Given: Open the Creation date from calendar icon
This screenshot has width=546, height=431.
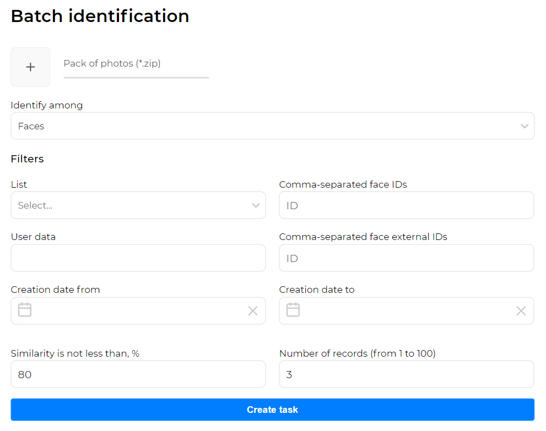Looking at the screenshot, I should [25, 310].
